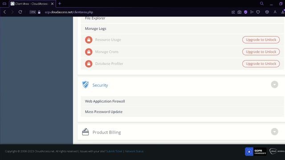Open the purple shield privacy icon

245,12
